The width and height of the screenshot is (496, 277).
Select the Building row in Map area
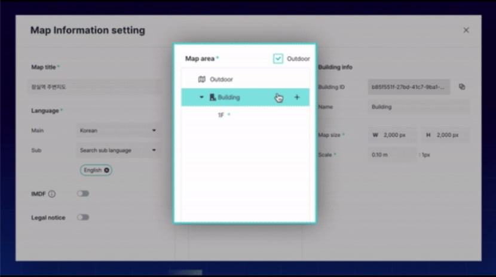click(245, 97)
